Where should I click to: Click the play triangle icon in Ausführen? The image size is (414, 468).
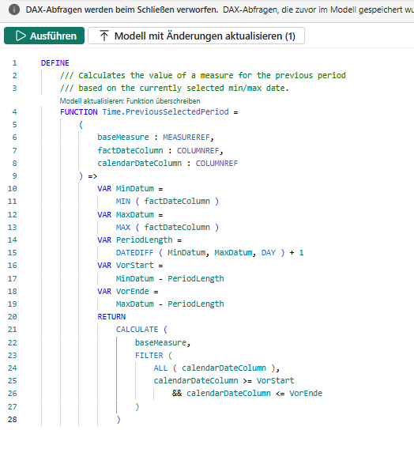pos(21,36)
